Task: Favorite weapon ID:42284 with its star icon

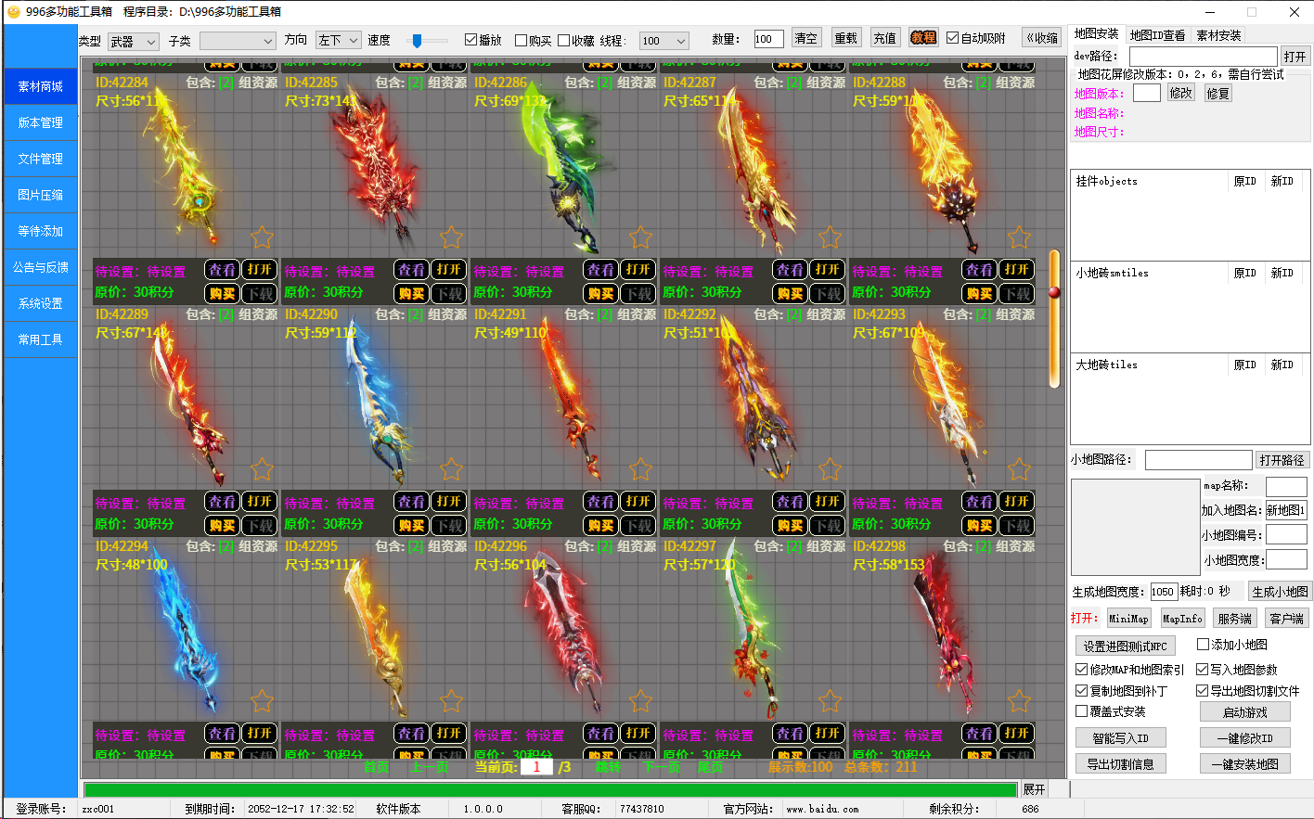Action: 263,237
